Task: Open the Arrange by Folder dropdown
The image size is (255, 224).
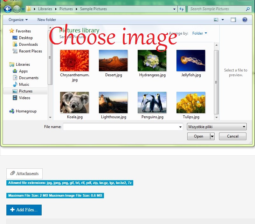Action: [200, 33]
